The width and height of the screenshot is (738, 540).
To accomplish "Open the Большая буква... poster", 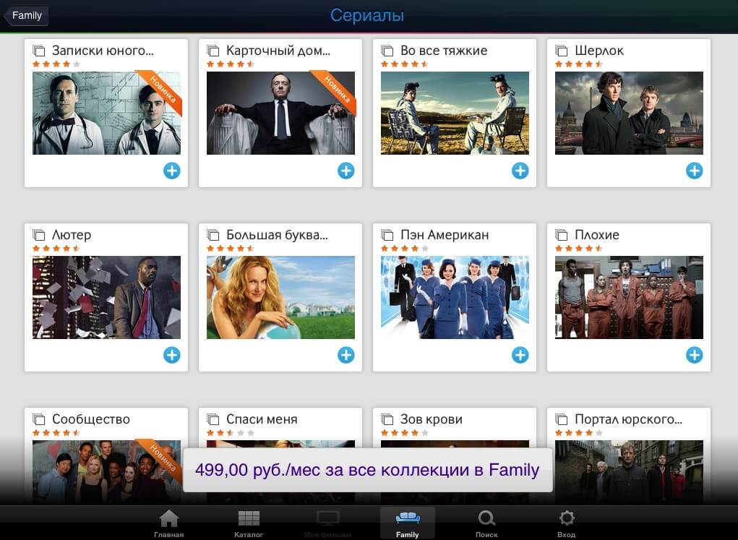I will click(x=280, y=298).
